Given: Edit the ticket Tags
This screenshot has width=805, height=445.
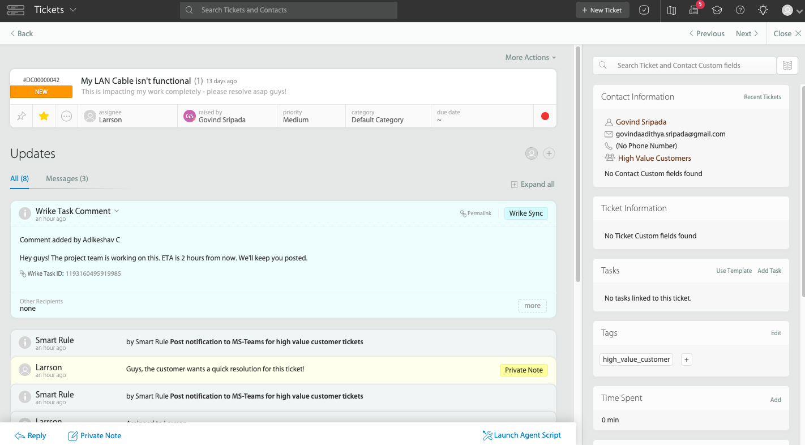Looking at the screenshot, I should (776, 333).
